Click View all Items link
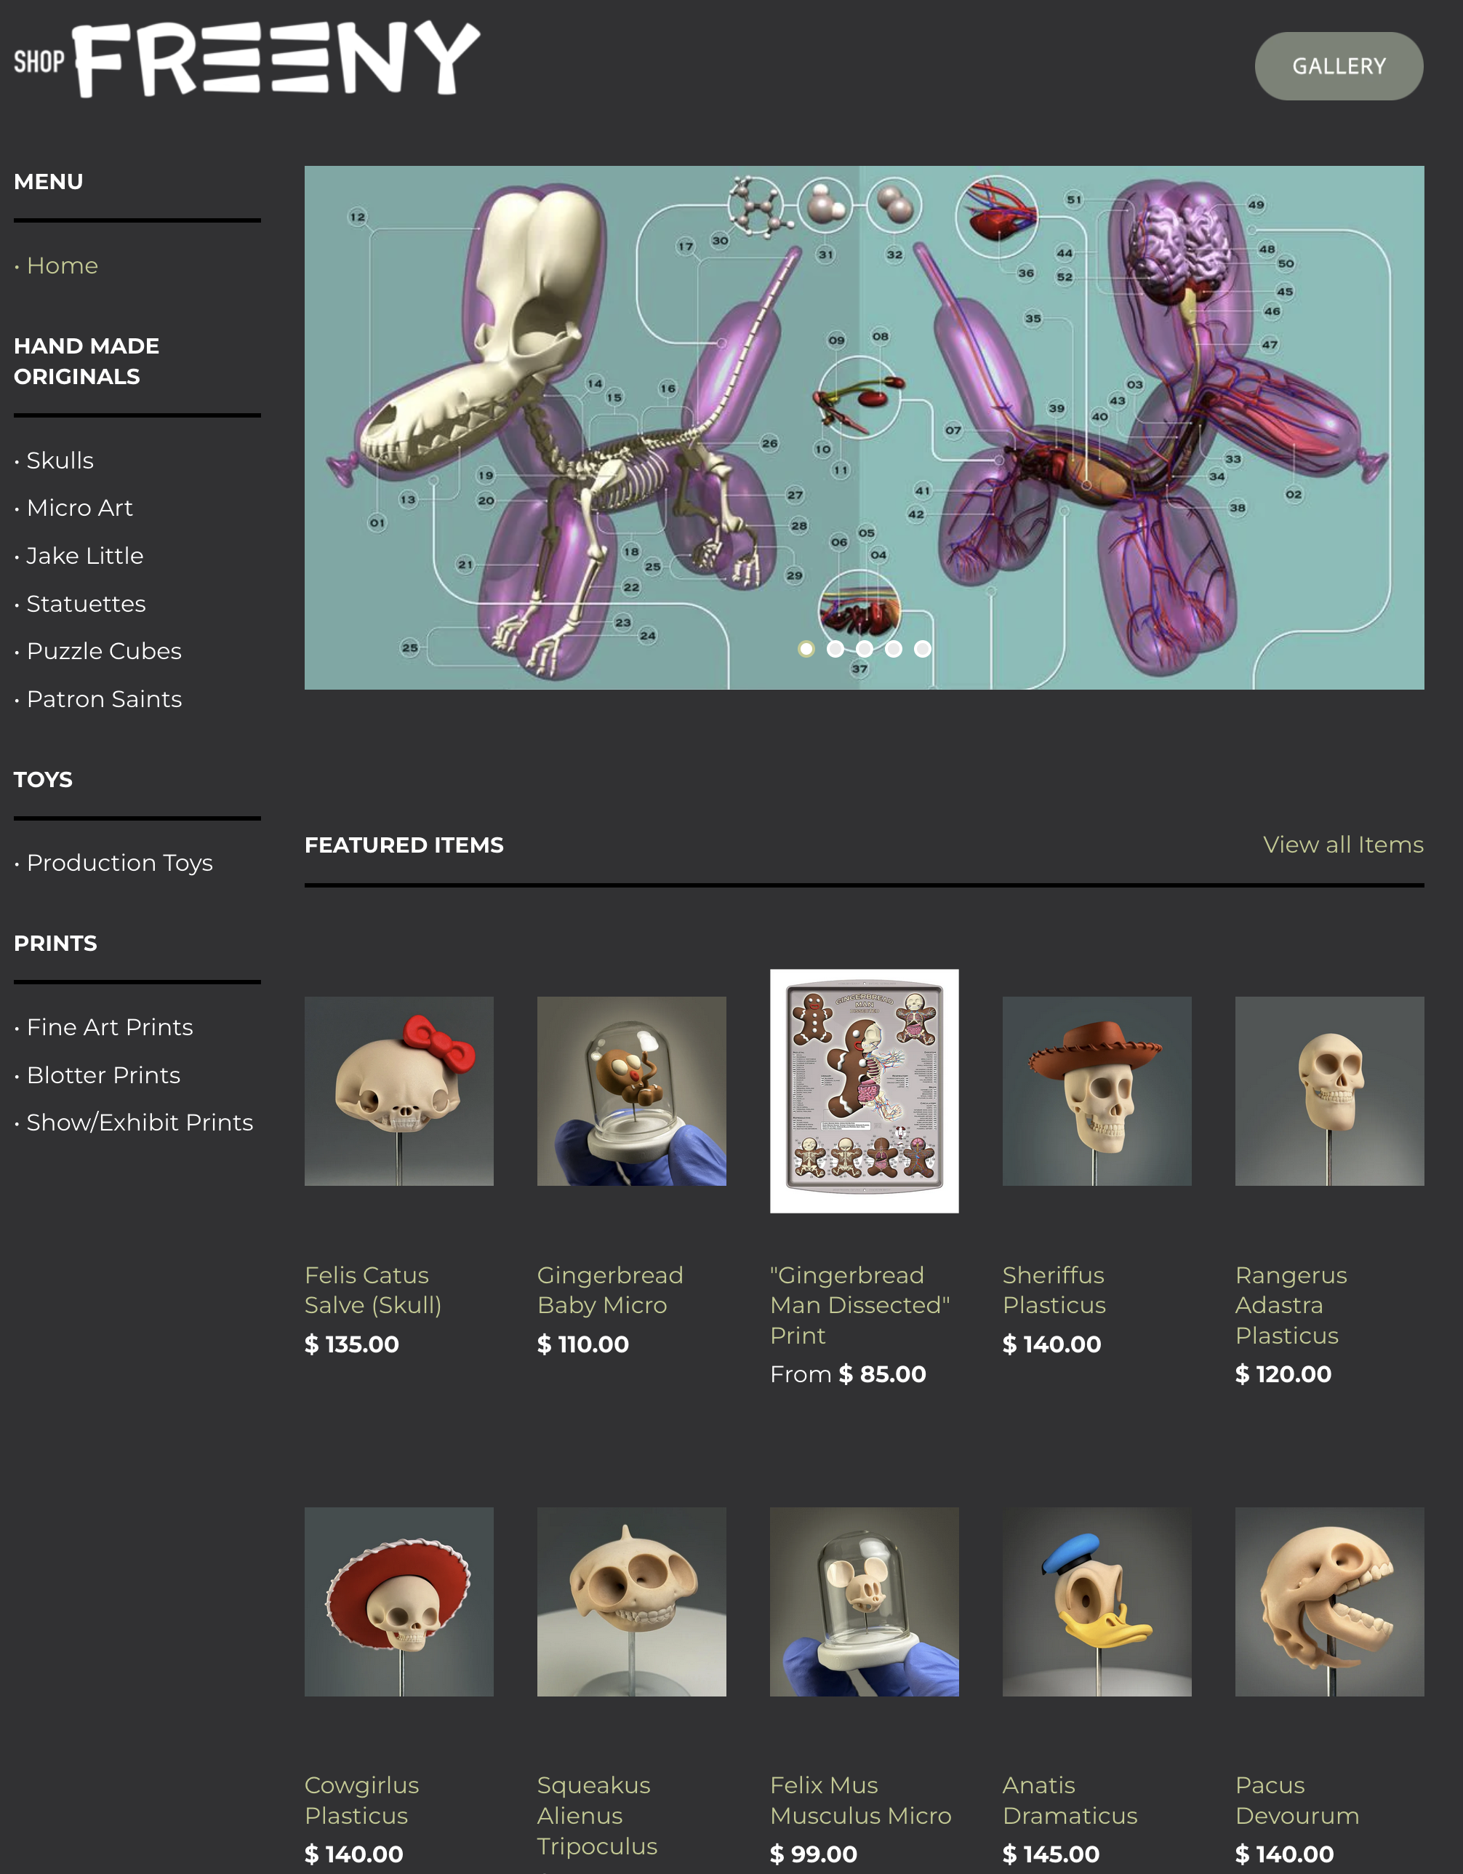Viewport: 1463px width, 1874px height. (x=1343, y=845)
